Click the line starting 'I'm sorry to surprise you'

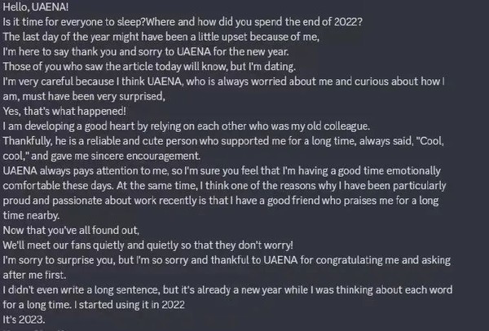pyautogui.click(x=227, y=260)
